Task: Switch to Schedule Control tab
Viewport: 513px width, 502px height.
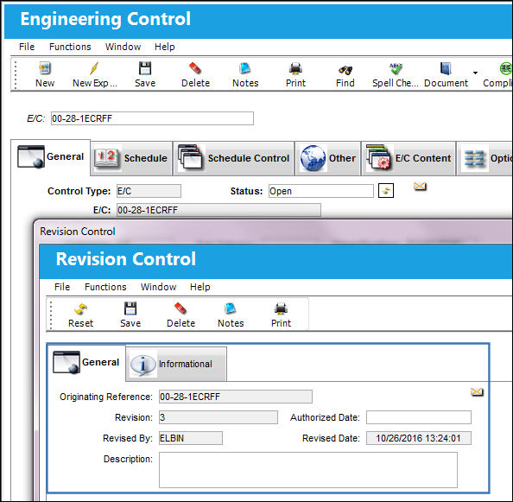Action: click(233, 158)
